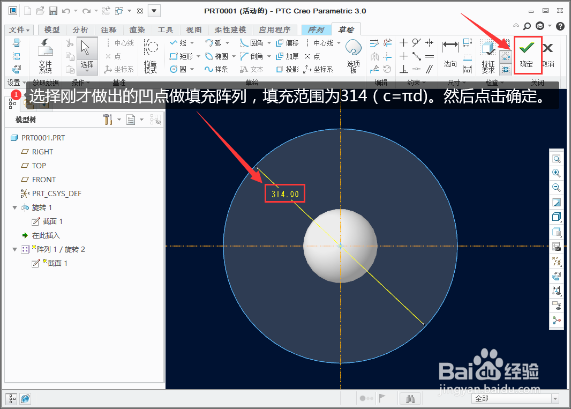
Task: Apply the vertical constraint
Action: click(x=403, y=43)
